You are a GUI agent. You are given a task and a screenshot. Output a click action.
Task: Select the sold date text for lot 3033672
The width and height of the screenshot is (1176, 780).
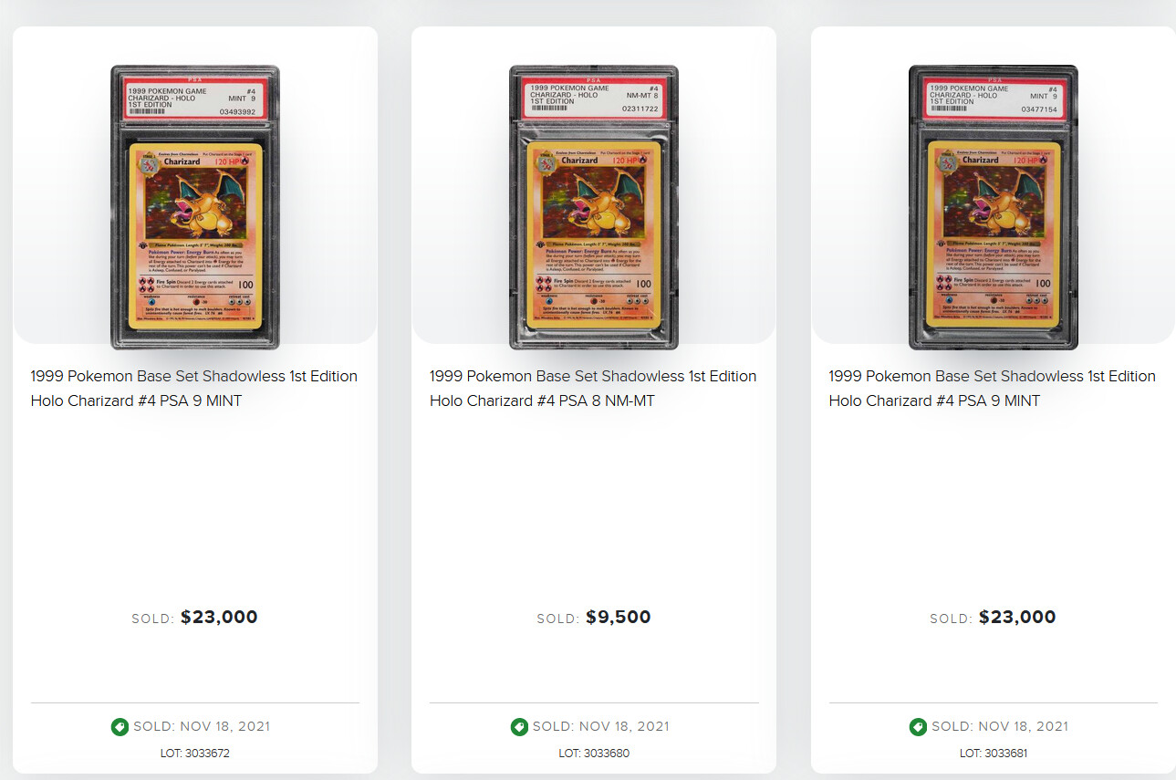pos(202,727)
